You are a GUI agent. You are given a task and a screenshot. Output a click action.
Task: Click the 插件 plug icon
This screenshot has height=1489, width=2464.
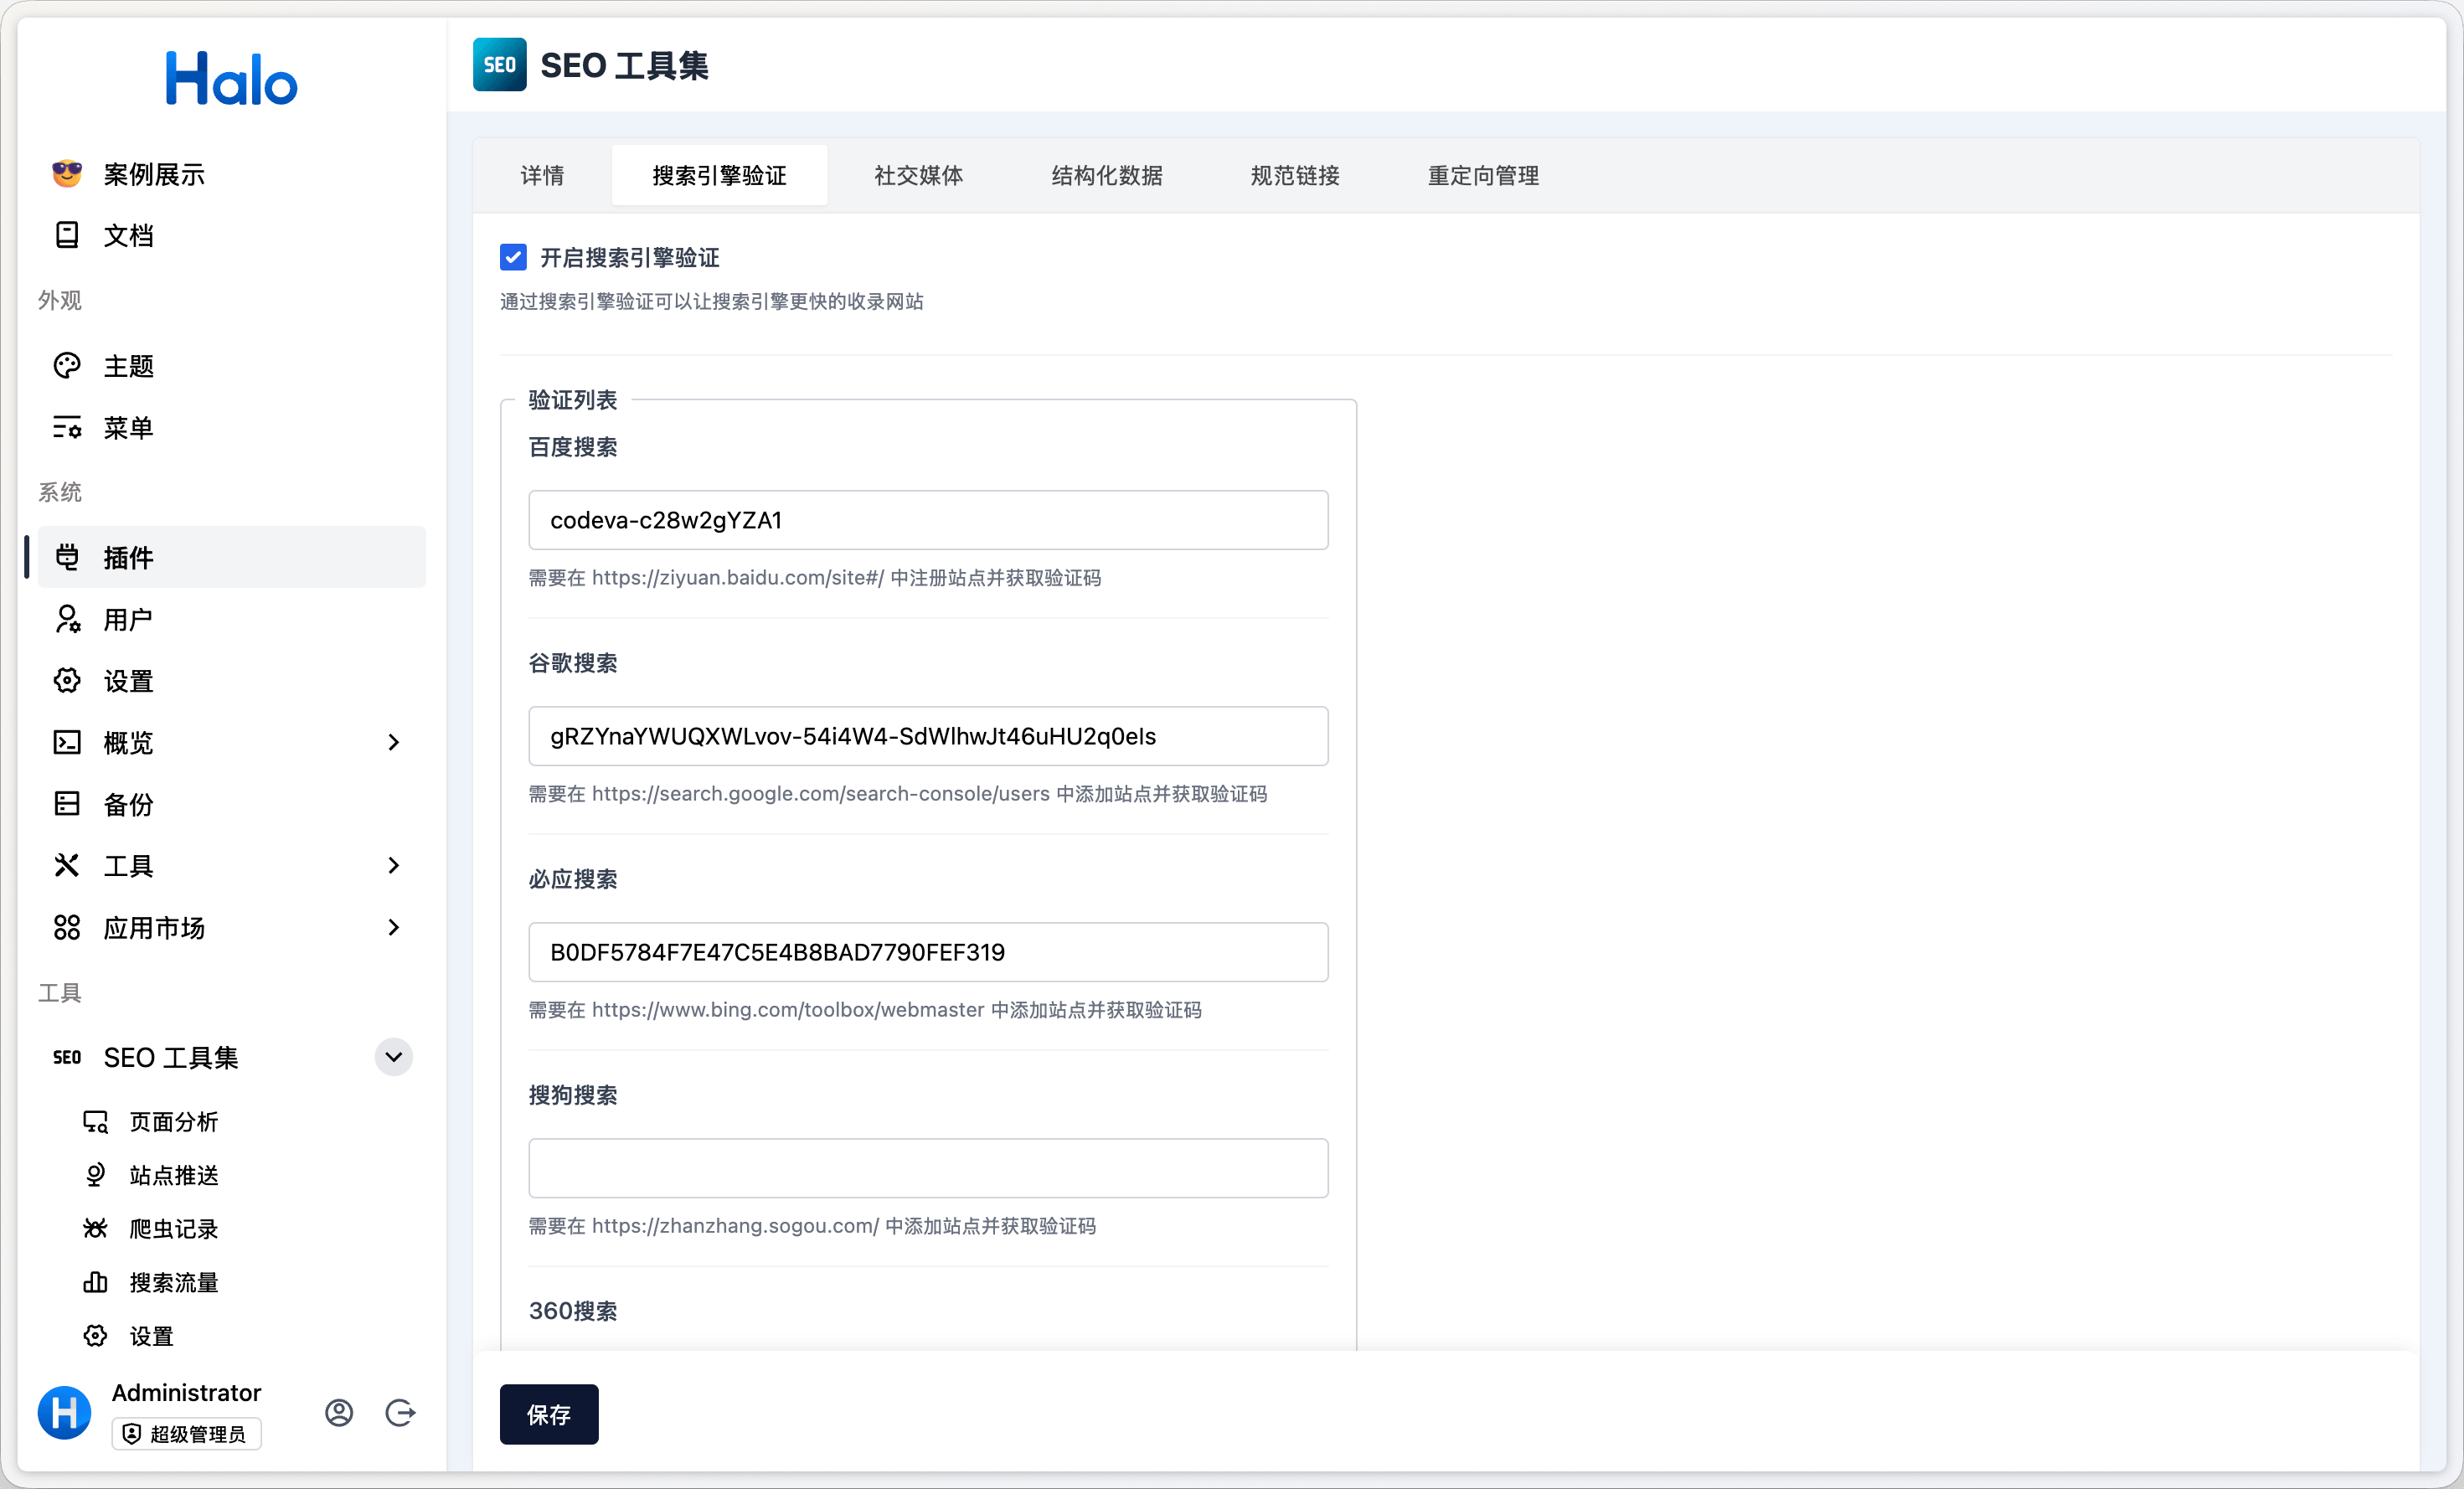[67, 557]
